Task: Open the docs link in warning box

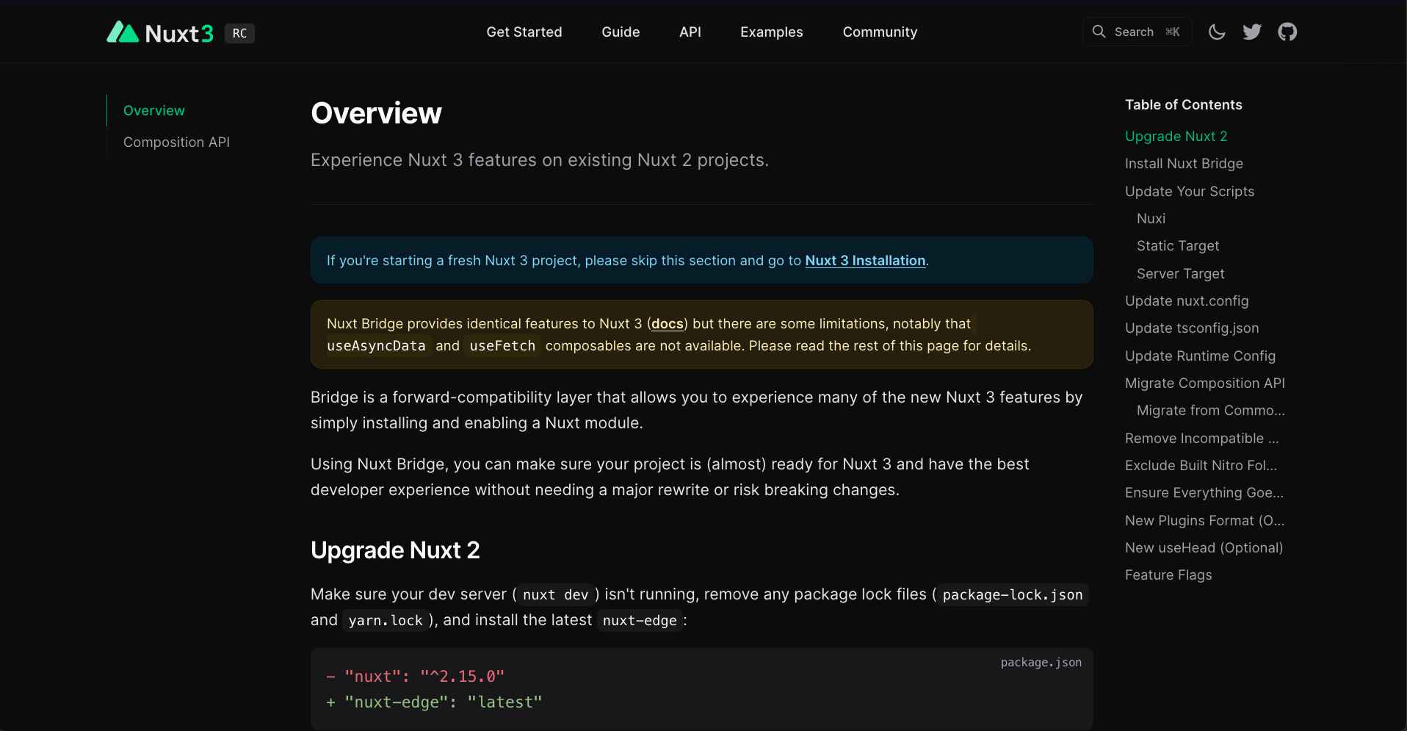Action: [x=668, y=323]
